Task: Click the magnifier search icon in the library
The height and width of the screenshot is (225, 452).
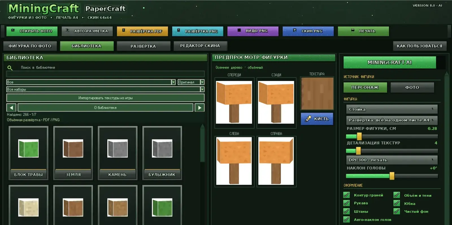Action: [x=10, y=68]
